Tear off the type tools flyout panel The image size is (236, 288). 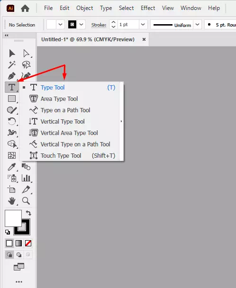(x=121, y=121)
